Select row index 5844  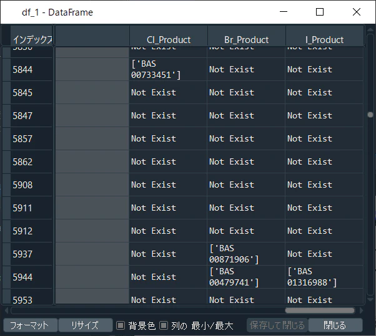tap(31, 69)
